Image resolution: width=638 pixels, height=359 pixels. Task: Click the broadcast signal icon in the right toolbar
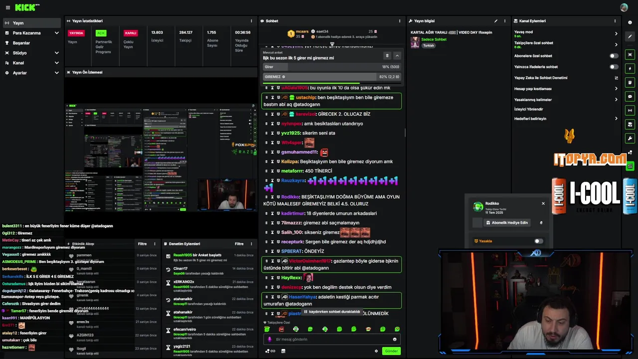point(630,110)
